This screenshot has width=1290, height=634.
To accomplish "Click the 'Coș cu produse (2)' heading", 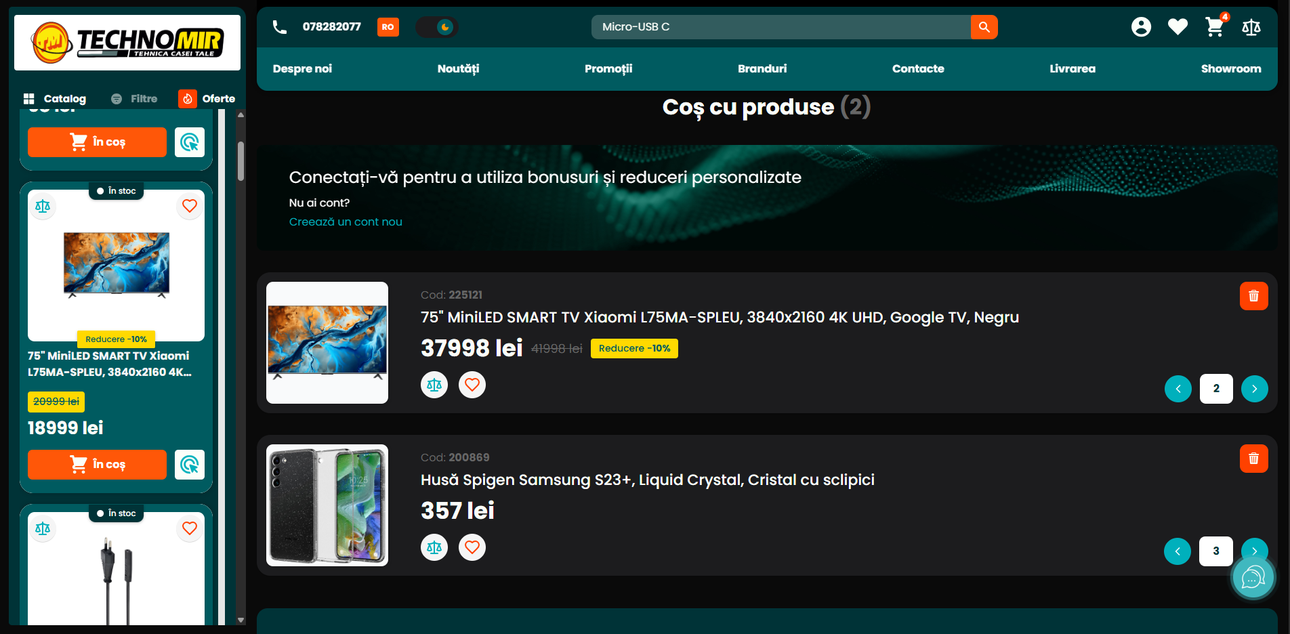I will click(x=766, y=107).
